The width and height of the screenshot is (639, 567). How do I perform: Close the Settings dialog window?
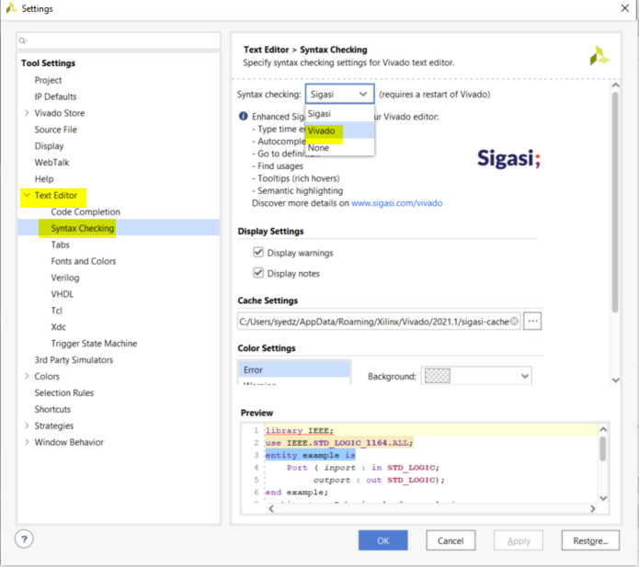[x=617, y=9]
